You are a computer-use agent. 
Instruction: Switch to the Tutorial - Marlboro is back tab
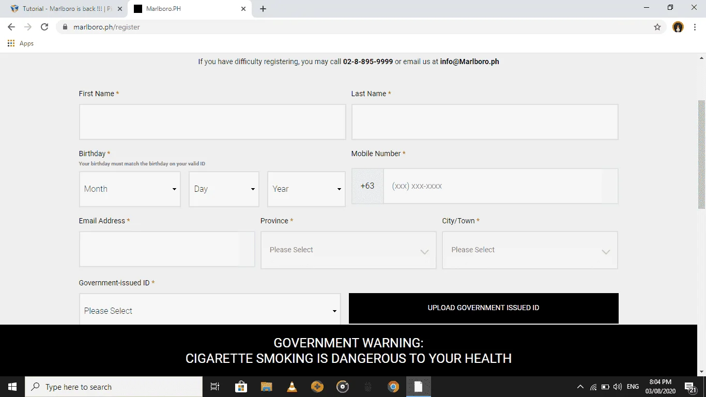(x=66, y=9)
